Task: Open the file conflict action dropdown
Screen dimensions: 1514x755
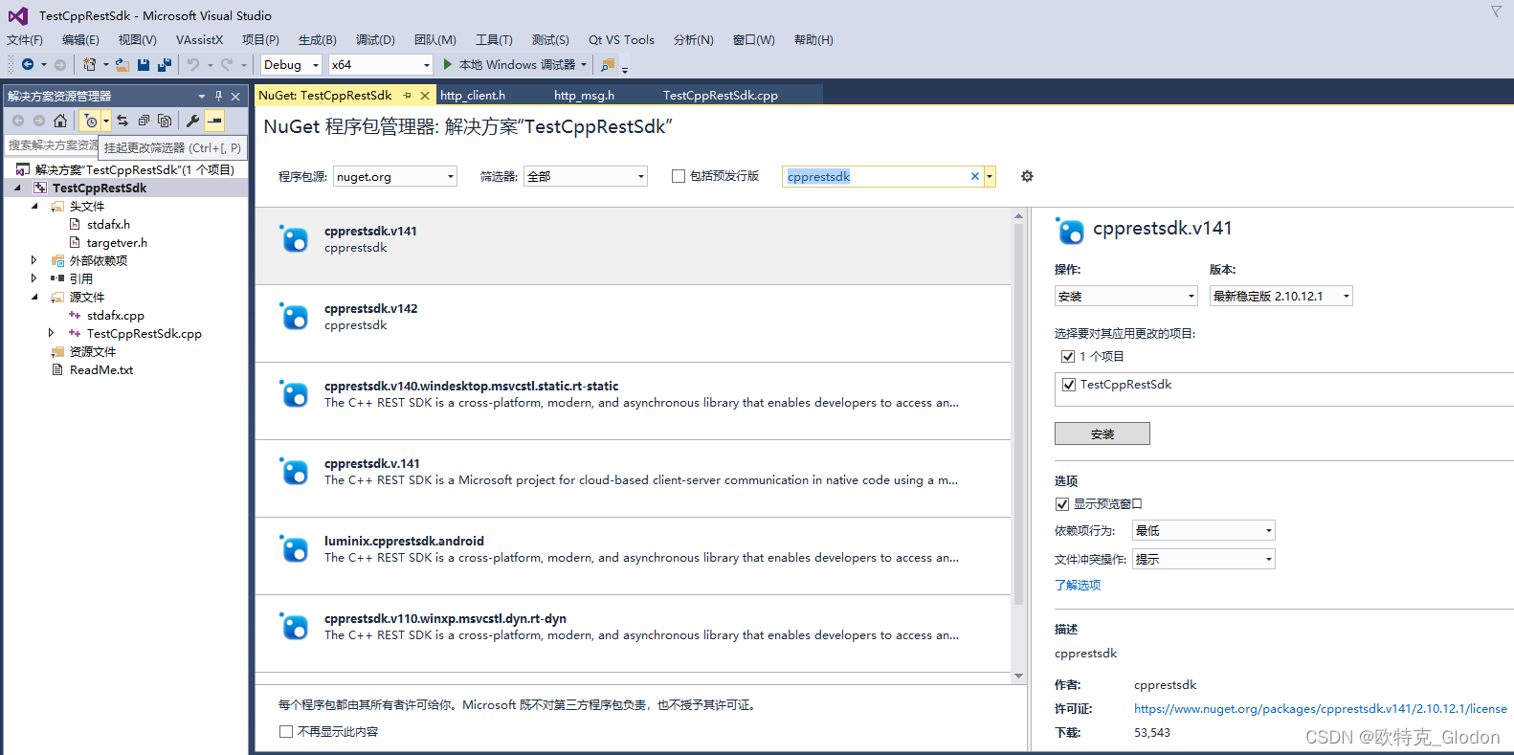Action: 1204,559
